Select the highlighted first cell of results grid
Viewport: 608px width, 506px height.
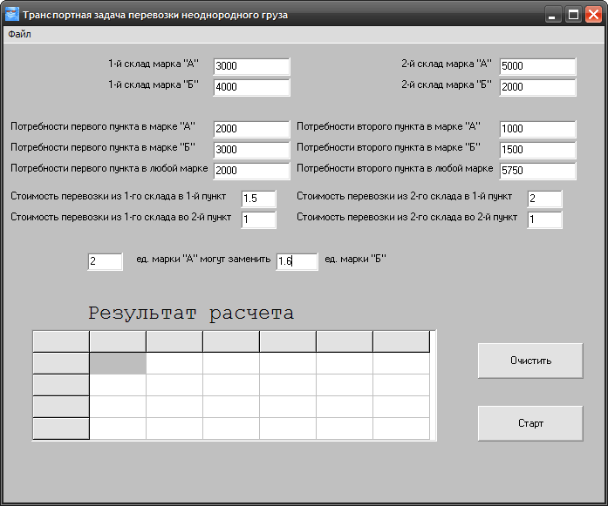pos(118,363)
